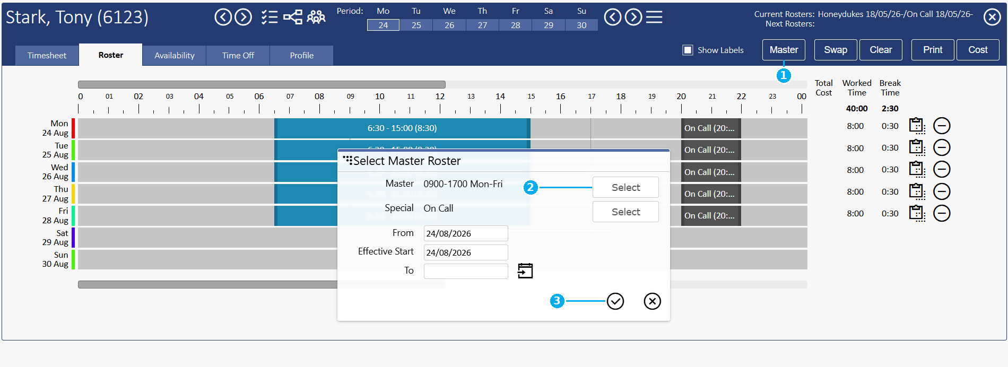Switch to the Profile tab
Image resolution: width=1008 pixels, height=367 pixels.
coord(302,56)
